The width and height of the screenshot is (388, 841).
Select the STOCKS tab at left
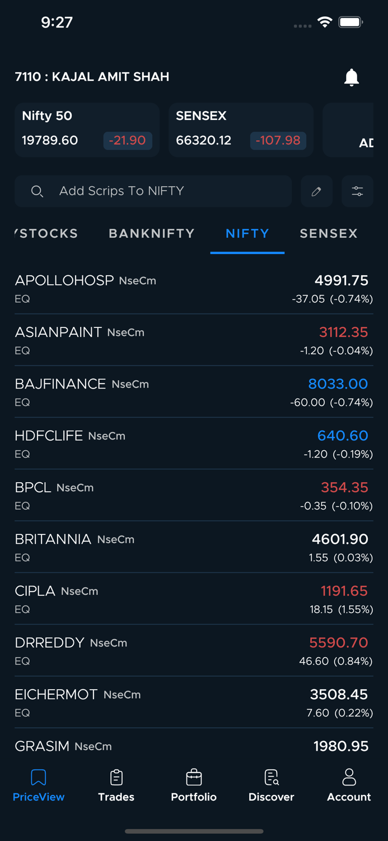point(48,234)
